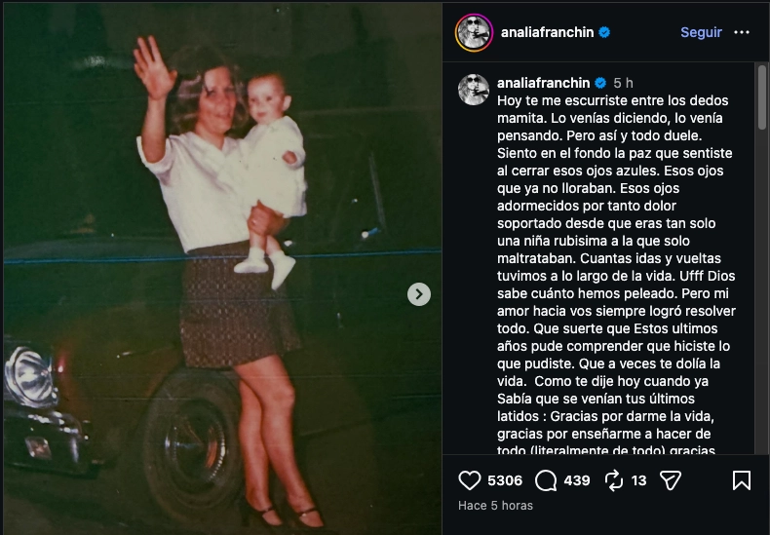Click the 13 reposts count
The height and width of the screenshot is (535, 770).
[638, 480]
